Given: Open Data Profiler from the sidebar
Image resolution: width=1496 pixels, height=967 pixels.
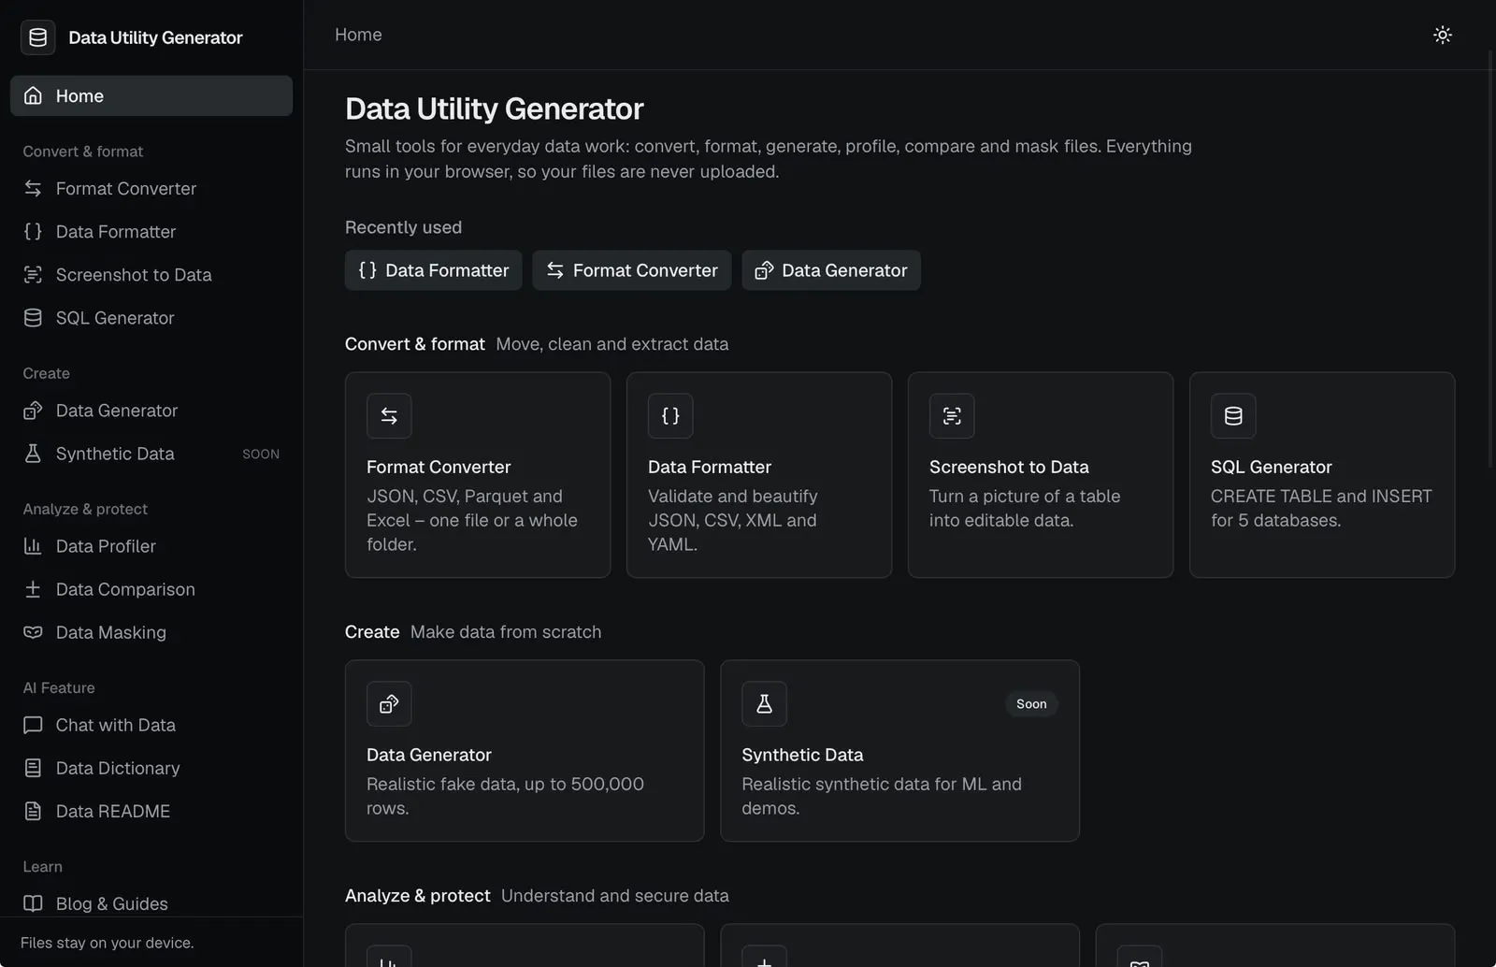Looking at the screenshot, I should point(151,545).
